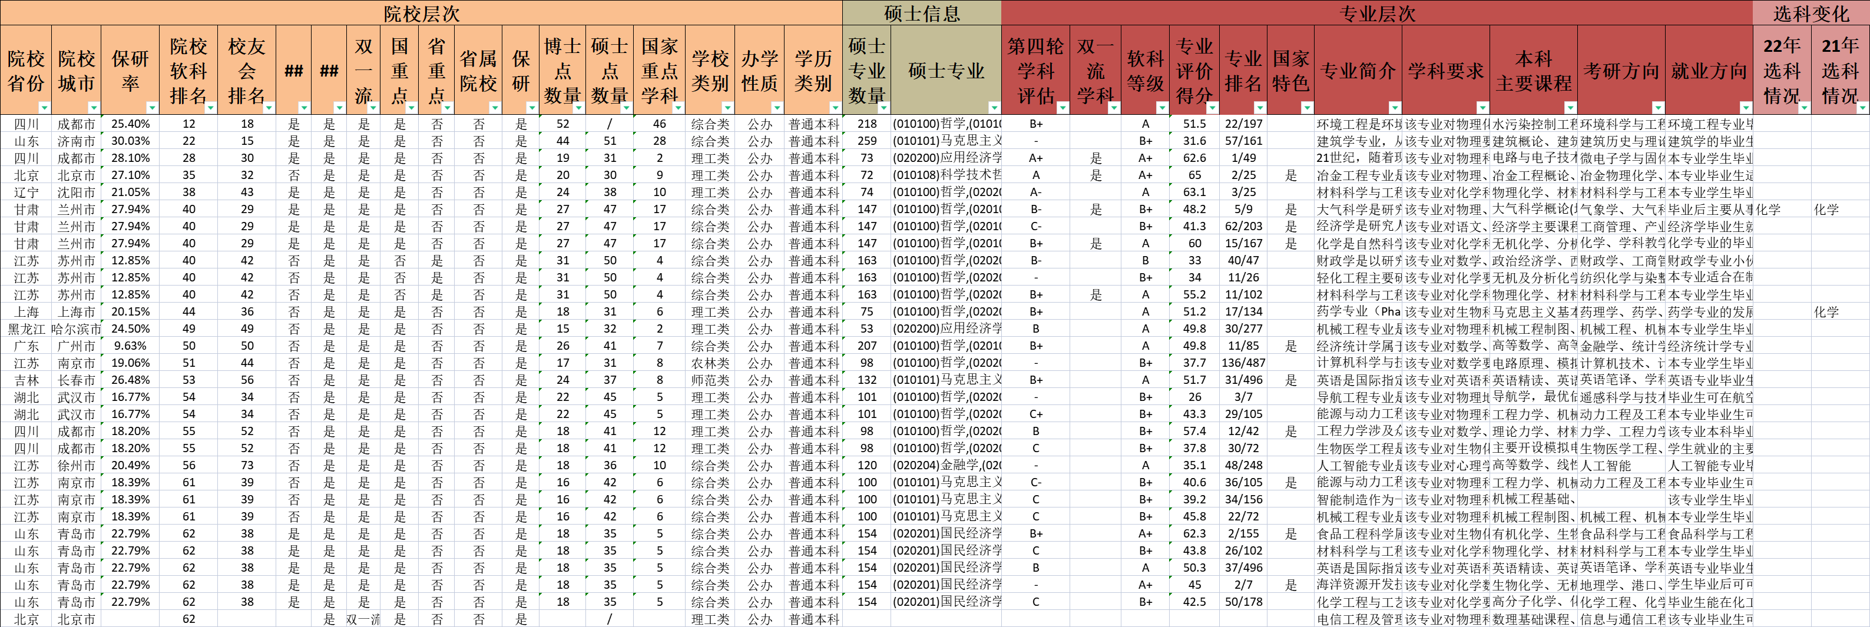
Task: Click the 黑龙江 province cell
Action: 26,329
